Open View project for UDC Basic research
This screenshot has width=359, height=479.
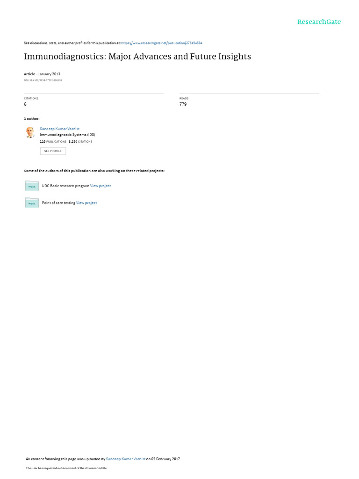click(x=101, y=186)
